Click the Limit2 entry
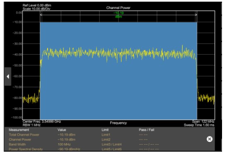The image size is (227, 158). coord(106,139)
